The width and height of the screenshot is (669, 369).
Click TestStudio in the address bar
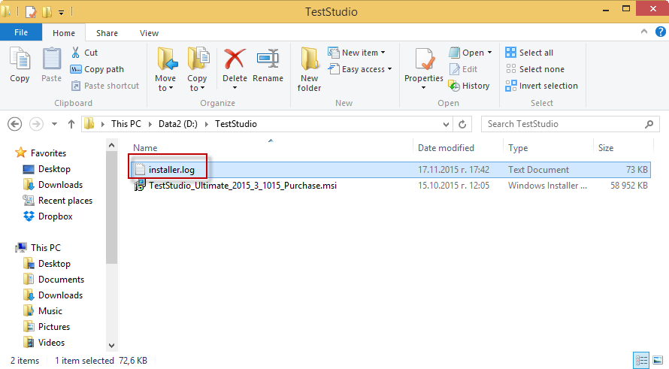236,124
